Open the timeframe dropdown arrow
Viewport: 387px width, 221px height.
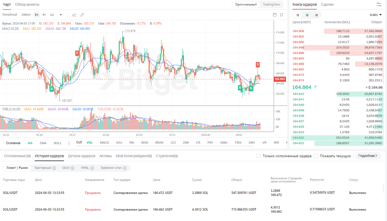pos(61,15)
